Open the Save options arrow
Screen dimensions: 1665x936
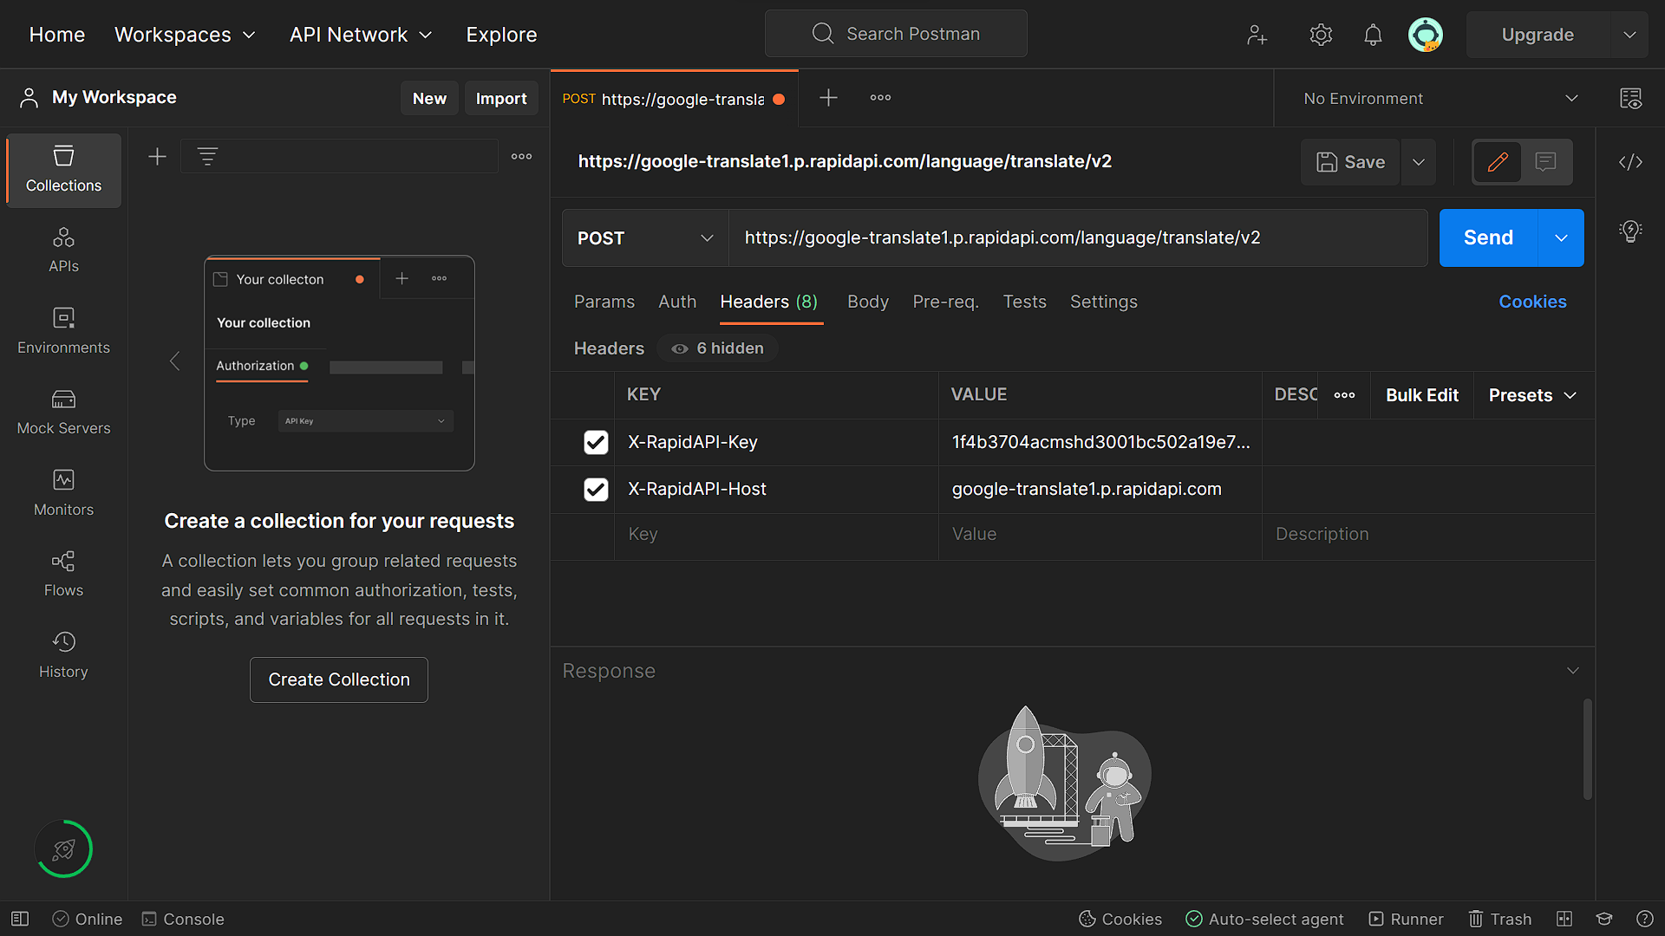[x=1419, y=162]
